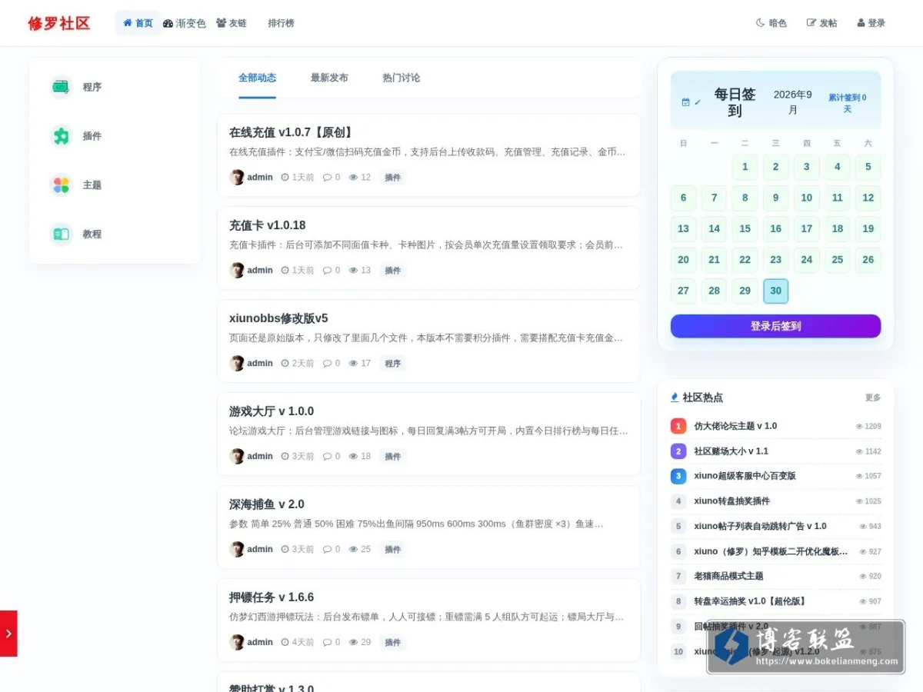Screen dimensions: 923x692
Task: Click the 登录后签到 button
Action: [x=775, y=326]
